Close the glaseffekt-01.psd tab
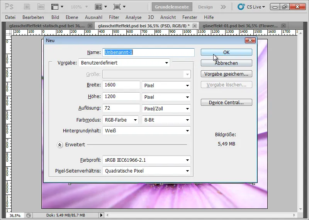This screenshot has height=220, width=309. [x=284, y=26]
